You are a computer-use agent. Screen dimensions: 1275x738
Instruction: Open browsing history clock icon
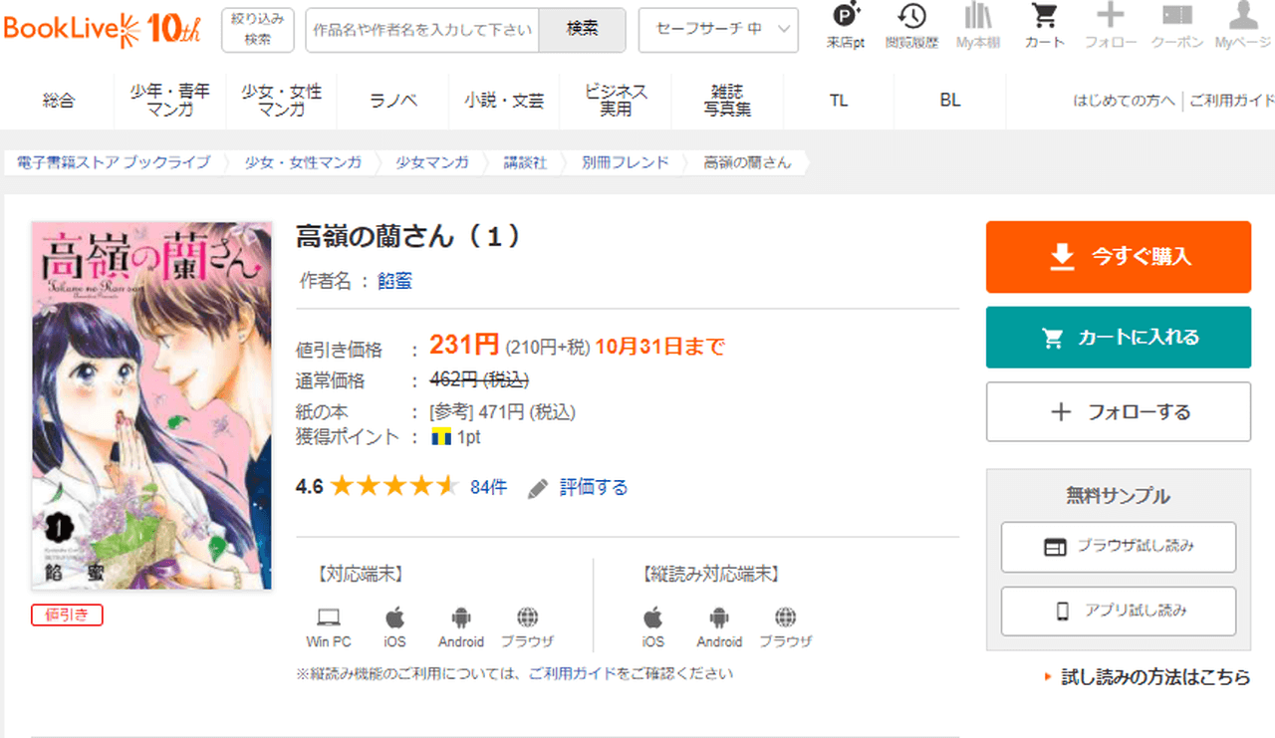click(910, 25)
